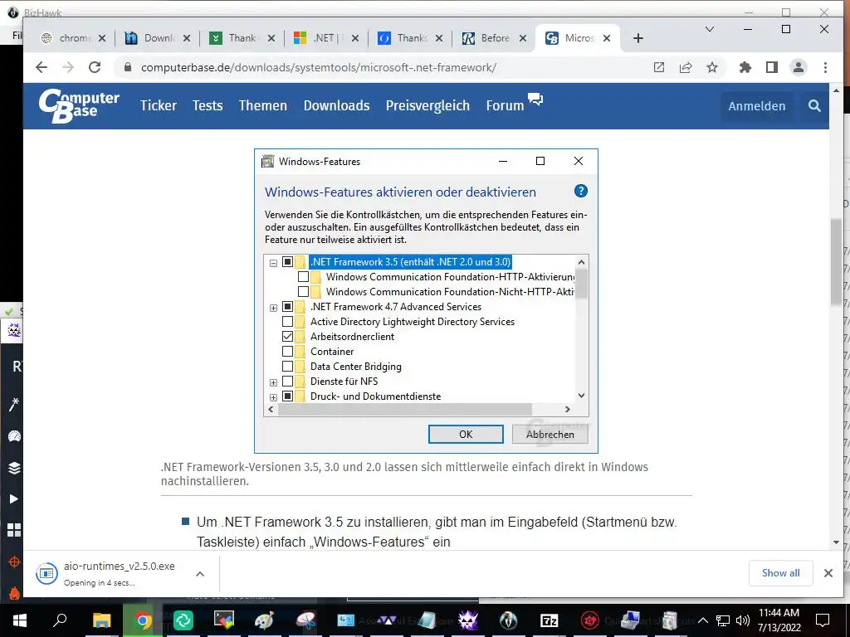Open the Chrome side panel icon

[772, 67]
